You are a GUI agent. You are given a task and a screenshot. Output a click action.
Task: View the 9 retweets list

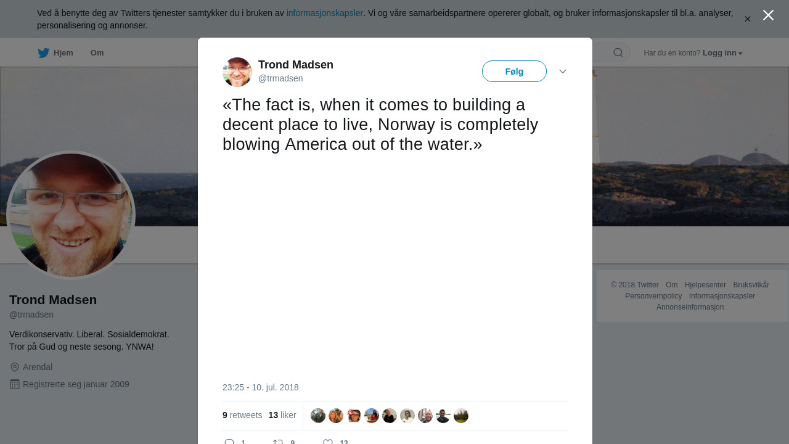[x=242, y=415]
